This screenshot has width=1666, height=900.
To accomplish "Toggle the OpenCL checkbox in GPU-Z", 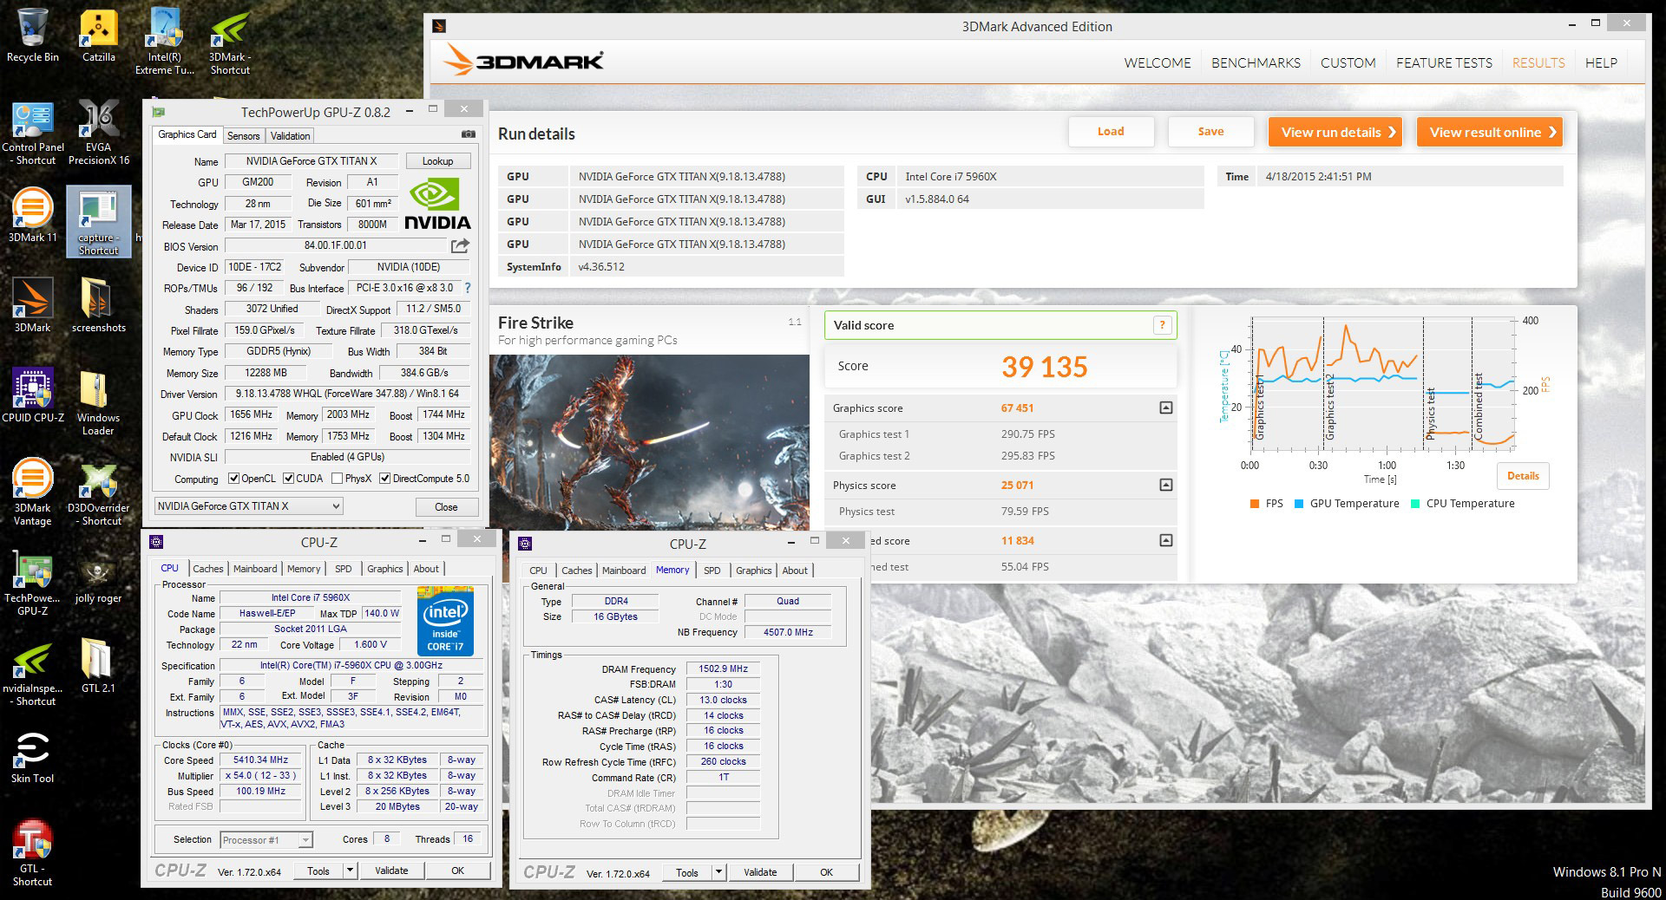I will pos(233,479).
